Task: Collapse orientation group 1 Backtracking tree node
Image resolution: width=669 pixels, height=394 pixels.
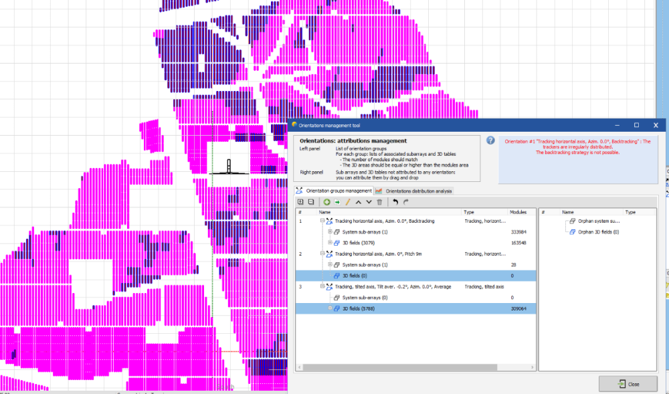Action: pyautogui.click(x=322, y=221)
